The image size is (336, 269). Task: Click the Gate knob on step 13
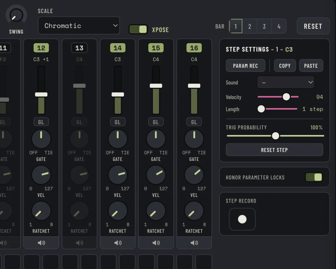pos(79,139)
